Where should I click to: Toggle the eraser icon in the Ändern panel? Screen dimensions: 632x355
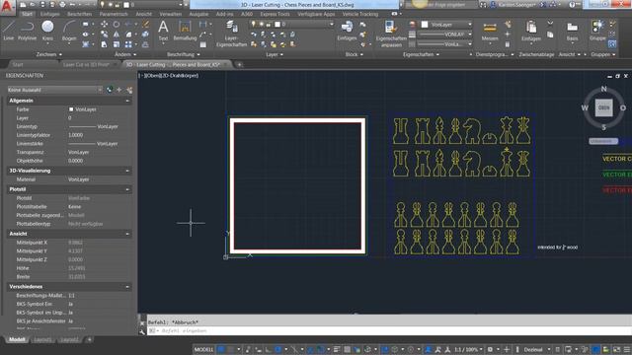coord(145,24)
